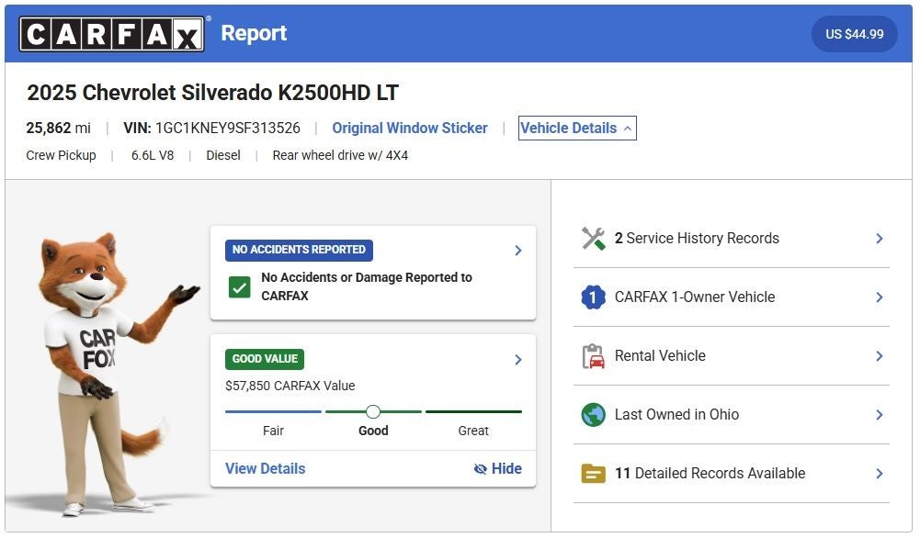Click the Diesel fuel type text
This screenshot has width=920, height=538.
[x=223, y=155]
